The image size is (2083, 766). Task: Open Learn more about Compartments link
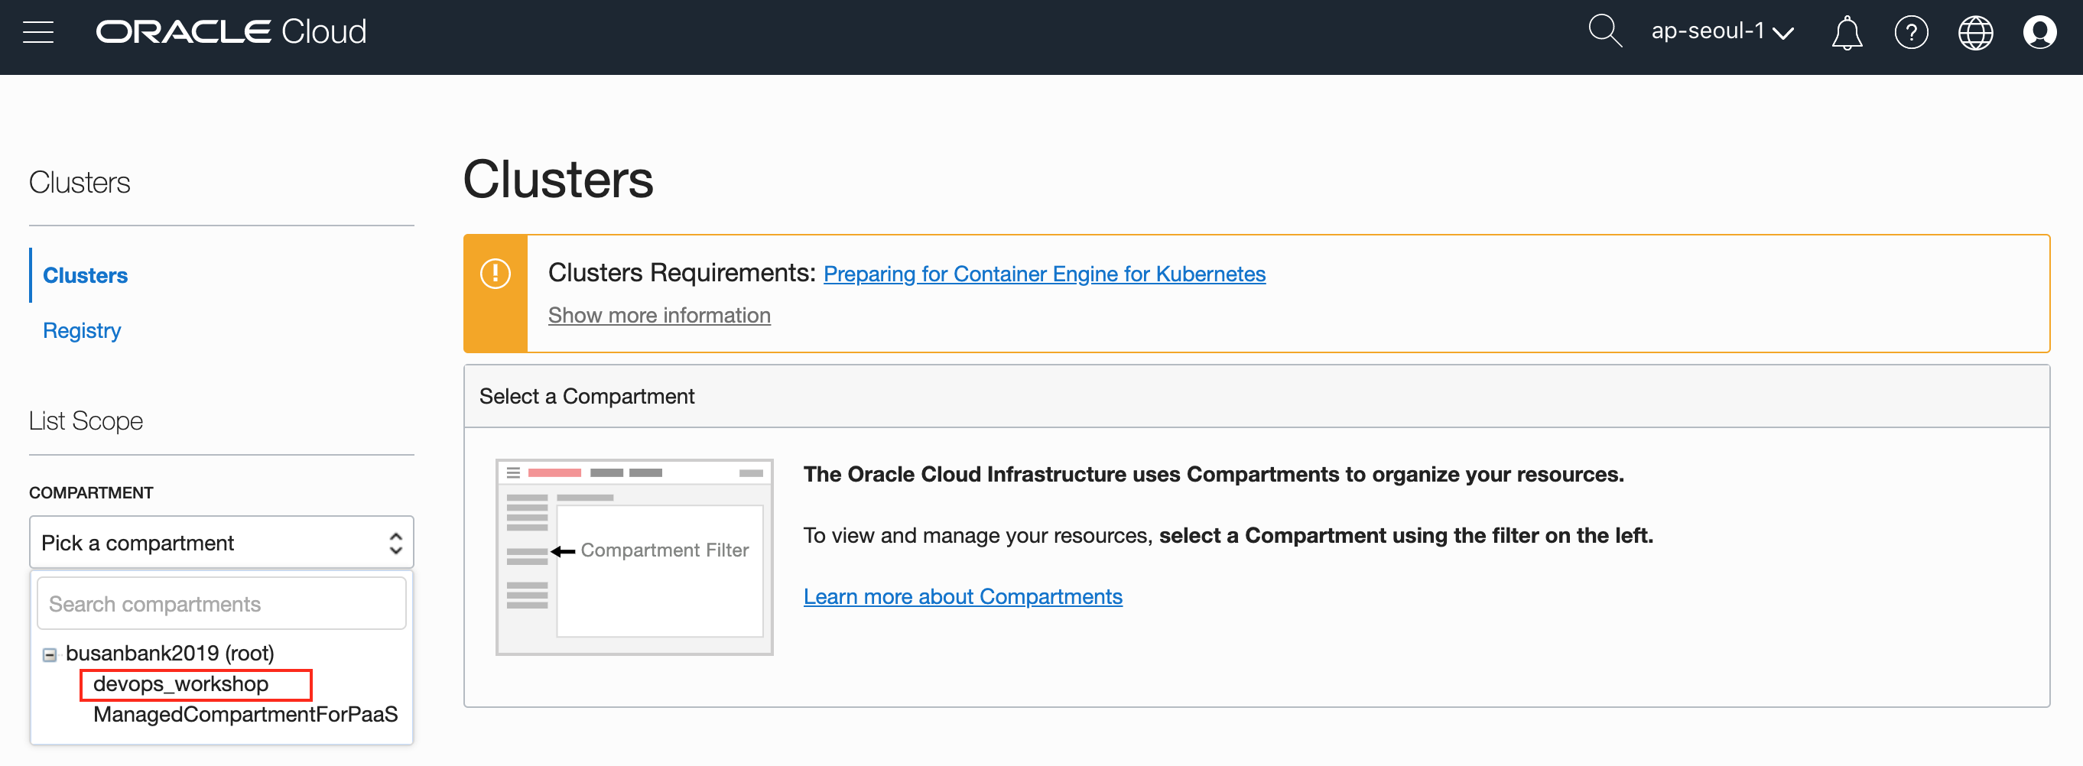pos(962,596)
